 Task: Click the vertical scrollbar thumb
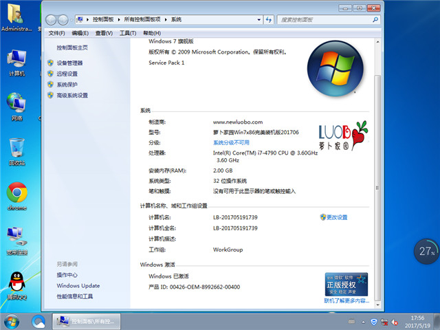click(x=377, y=188)
